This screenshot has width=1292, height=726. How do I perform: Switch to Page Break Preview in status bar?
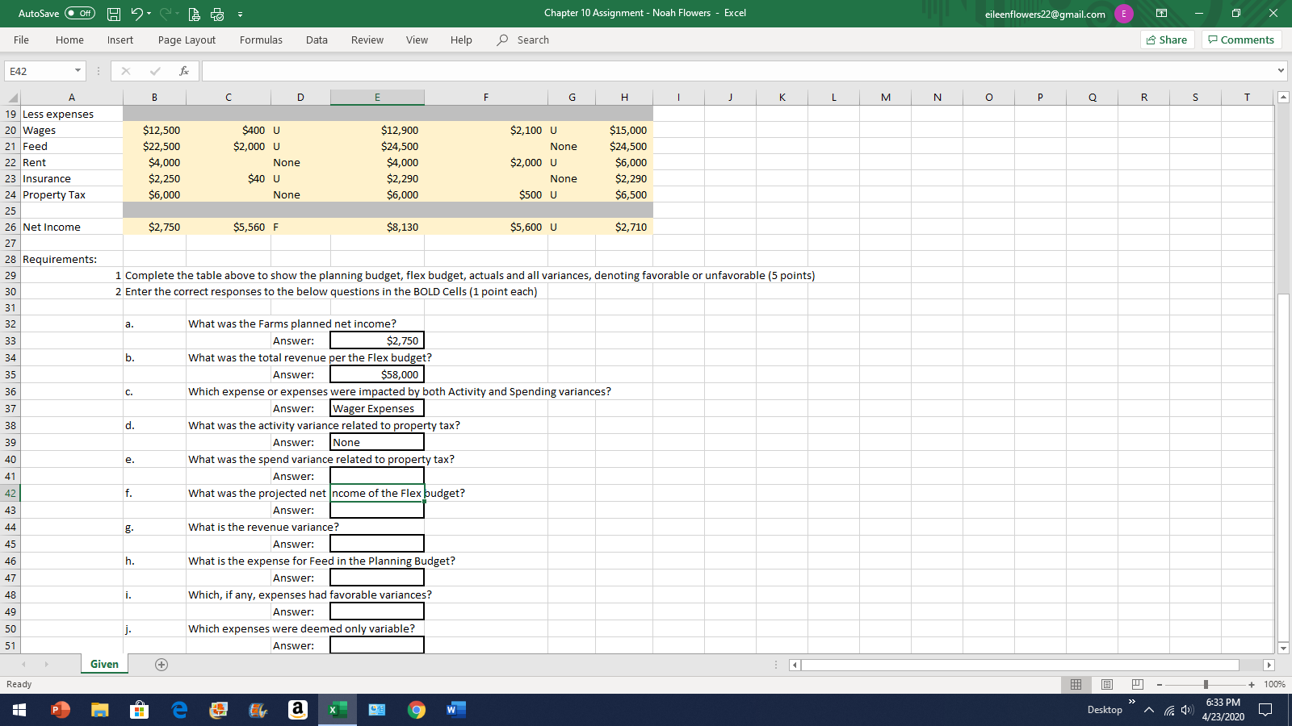pyautogui.click(x=1137, y=684)
